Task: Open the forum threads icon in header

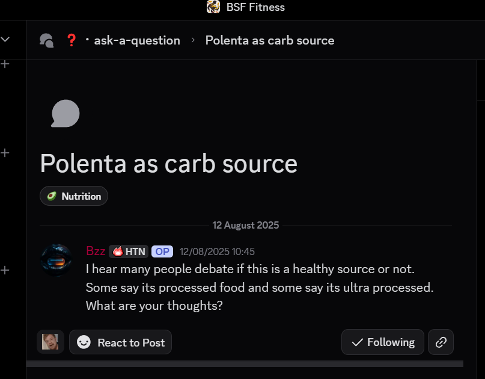Action: pyautogui.click(x=47, y=40)
